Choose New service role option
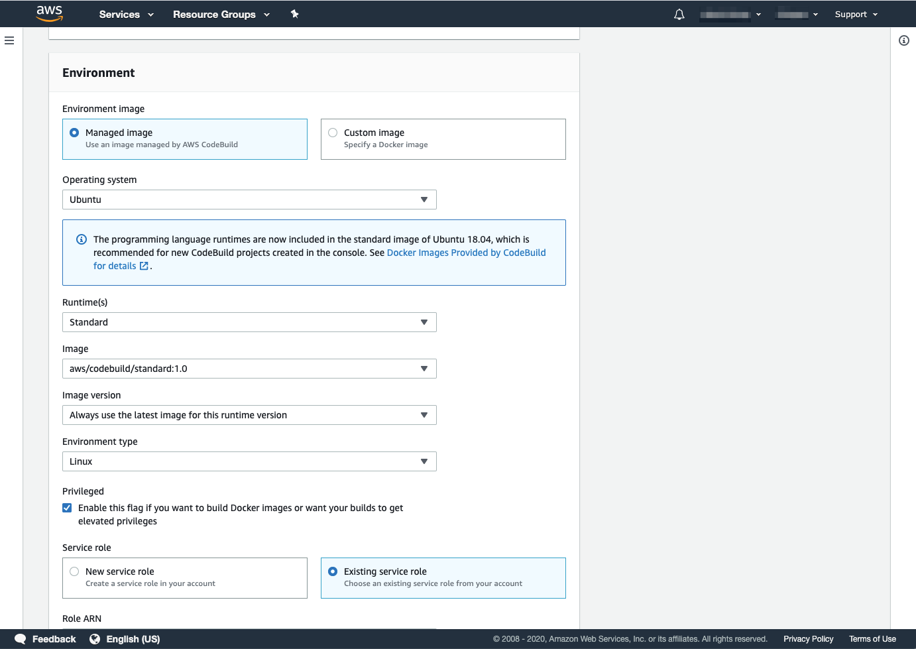Viewport: 916px width, 649px height. pyautogui.click(x=74, y=571)
